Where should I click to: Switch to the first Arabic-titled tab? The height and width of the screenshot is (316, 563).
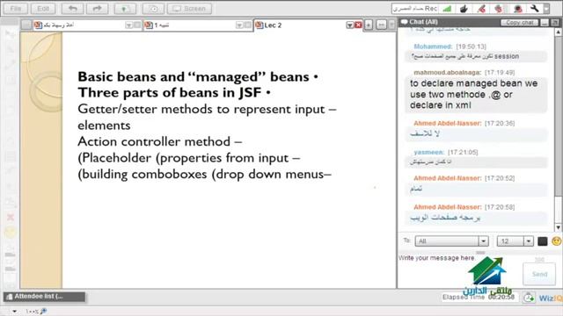[x=59, y=25]
